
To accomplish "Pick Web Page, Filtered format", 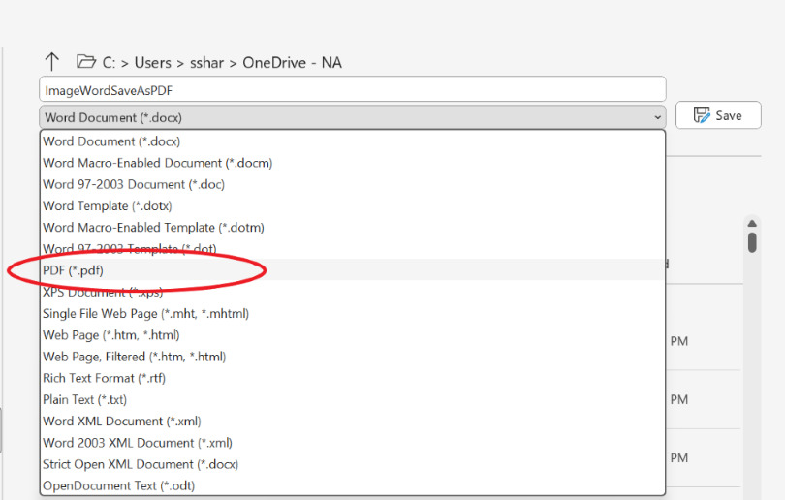I will pyautogui.click(x=134, y=357).
